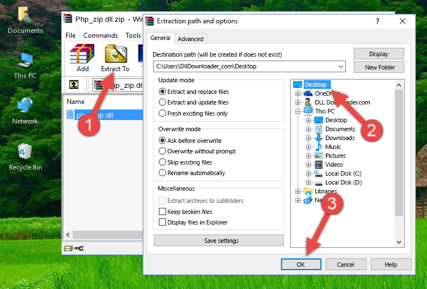Expand the Documents folder node

coord(309,129)
